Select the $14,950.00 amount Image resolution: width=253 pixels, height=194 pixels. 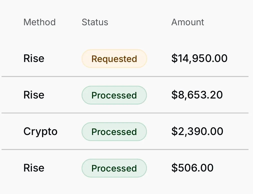click(199, 58)
